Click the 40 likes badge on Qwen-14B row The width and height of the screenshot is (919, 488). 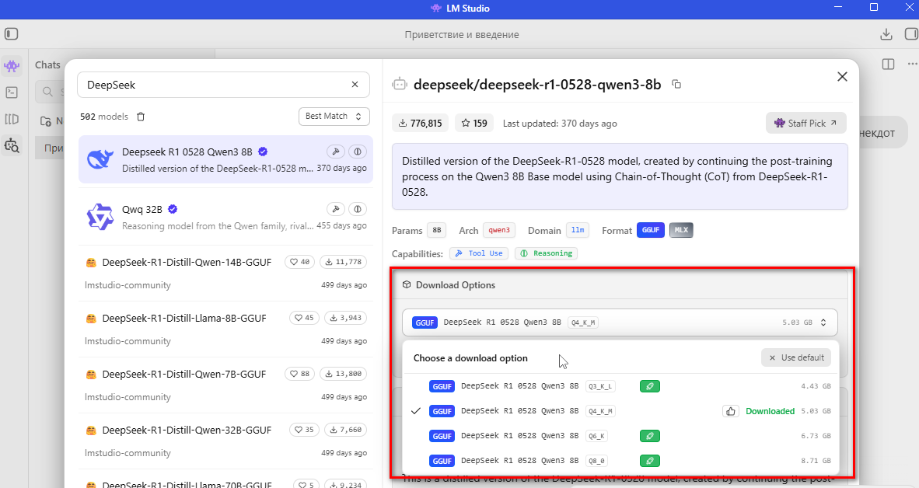(x=299, y=262)
